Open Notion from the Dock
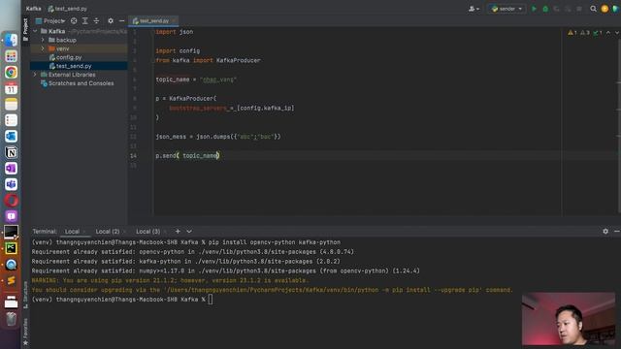 tap(11, 152)
